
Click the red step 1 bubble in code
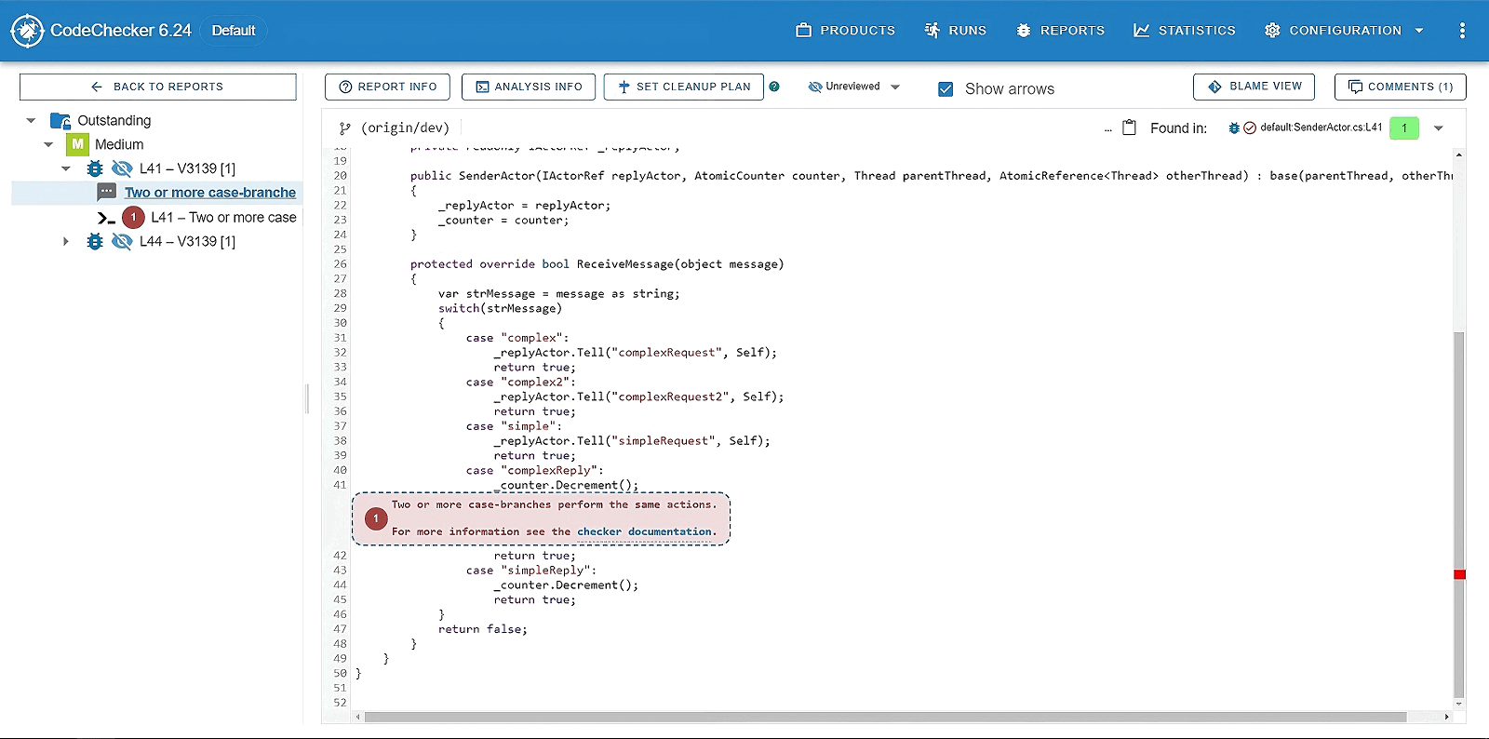376,518
